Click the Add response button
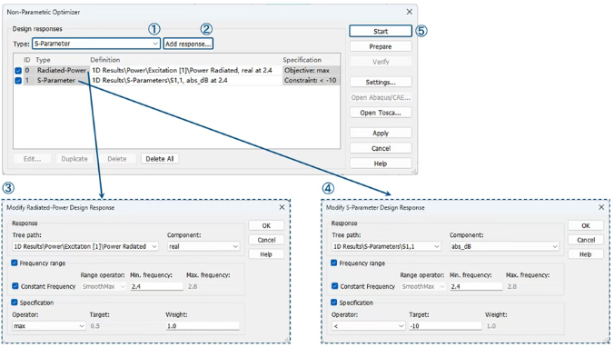 [188, 44]
